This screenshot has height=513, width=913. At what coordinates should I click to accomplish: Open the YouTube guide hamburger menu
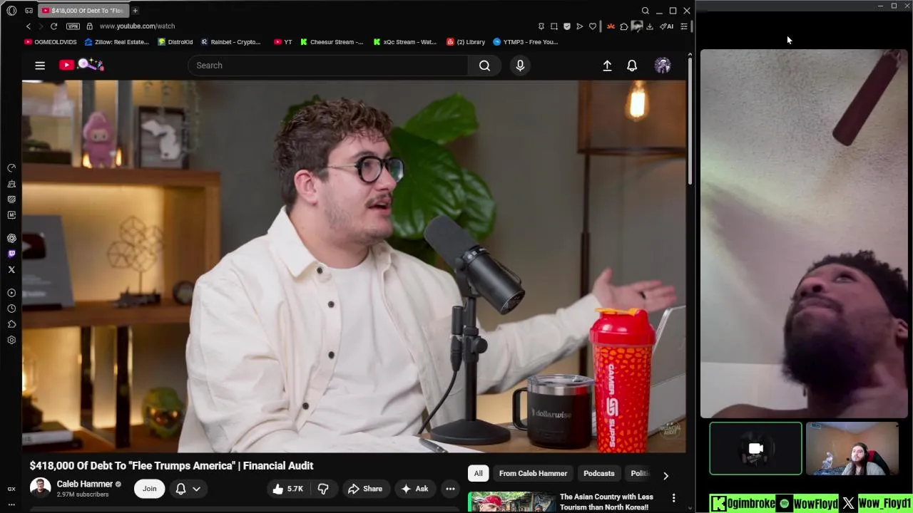pyautogui.click(x=40, y=66)
